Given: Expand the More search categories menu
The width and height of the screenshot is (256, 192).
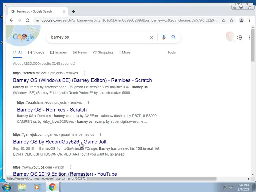Looking at the screenshot, I should coord(124,52).
